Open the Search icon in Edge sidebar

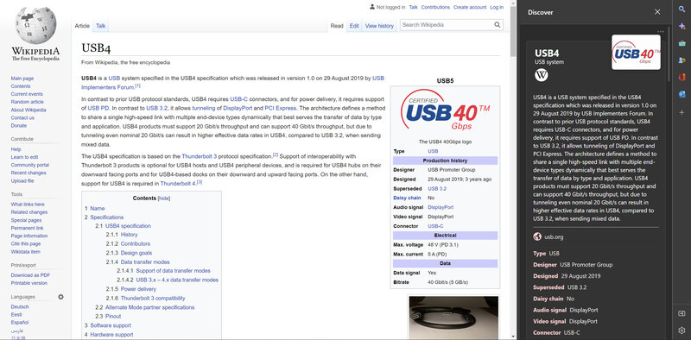[x=681, y=9]
